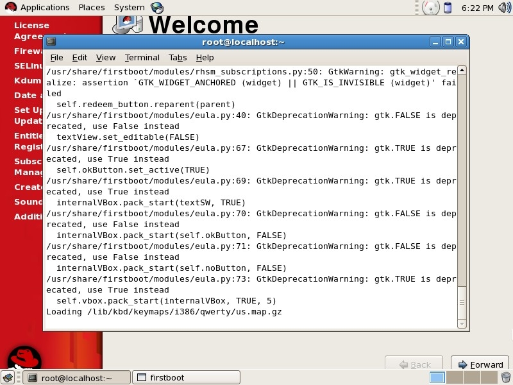Select Entitlement Registration step in sidebar
Screen dimensions: 513x385
point(28,141)
